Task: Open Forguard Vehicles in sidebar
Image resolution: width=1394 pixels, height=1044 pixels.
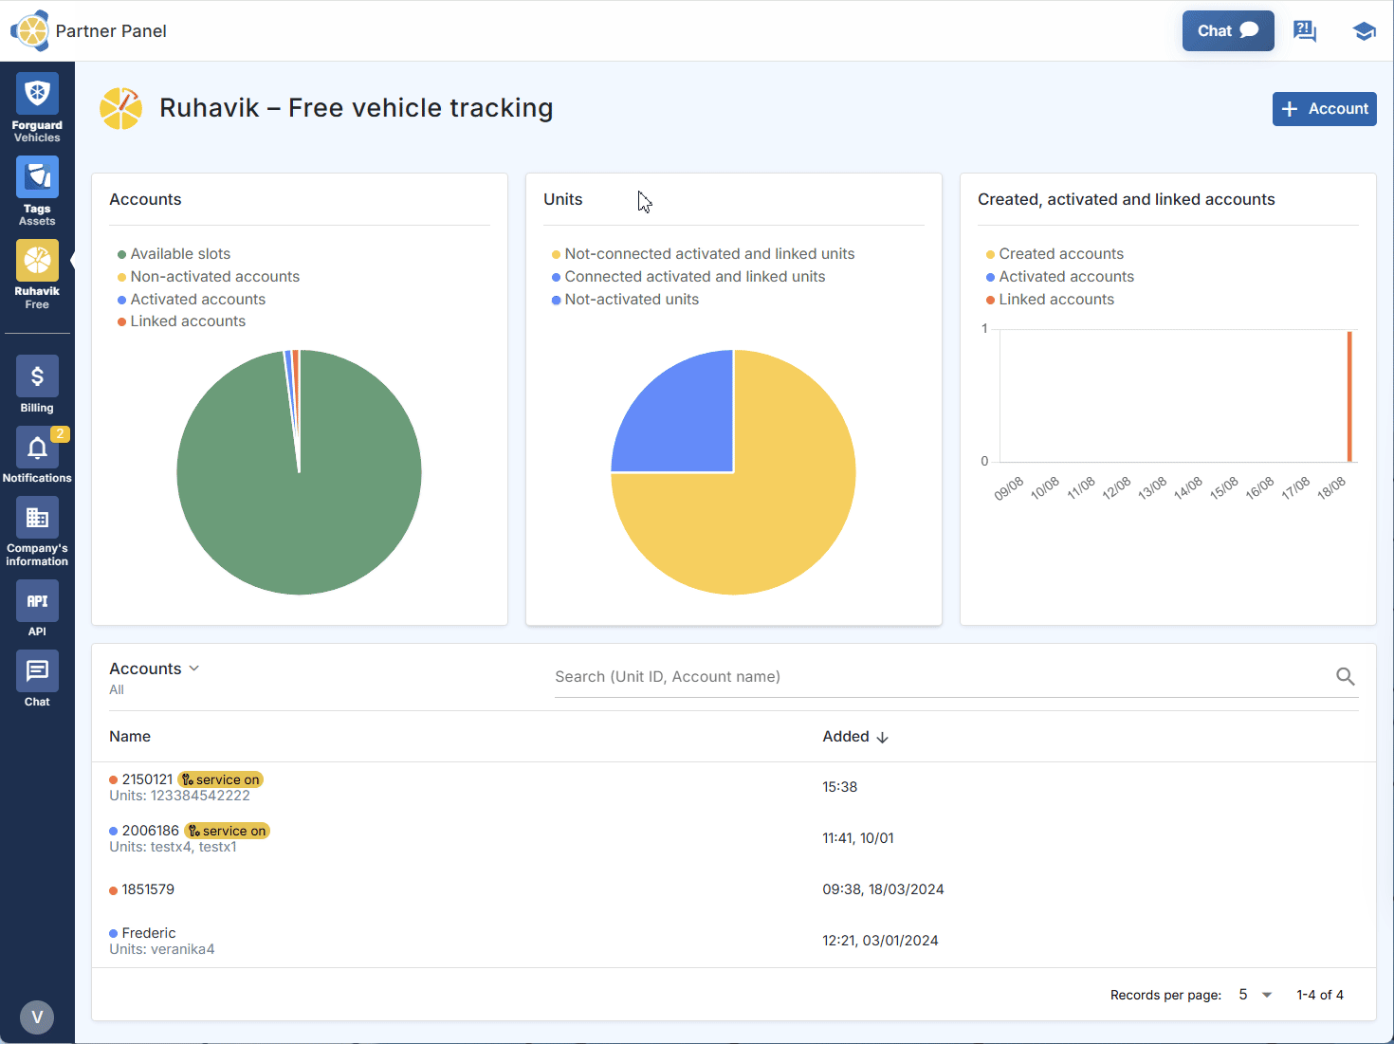Action: pyautogui.click(x=37, y=107)
